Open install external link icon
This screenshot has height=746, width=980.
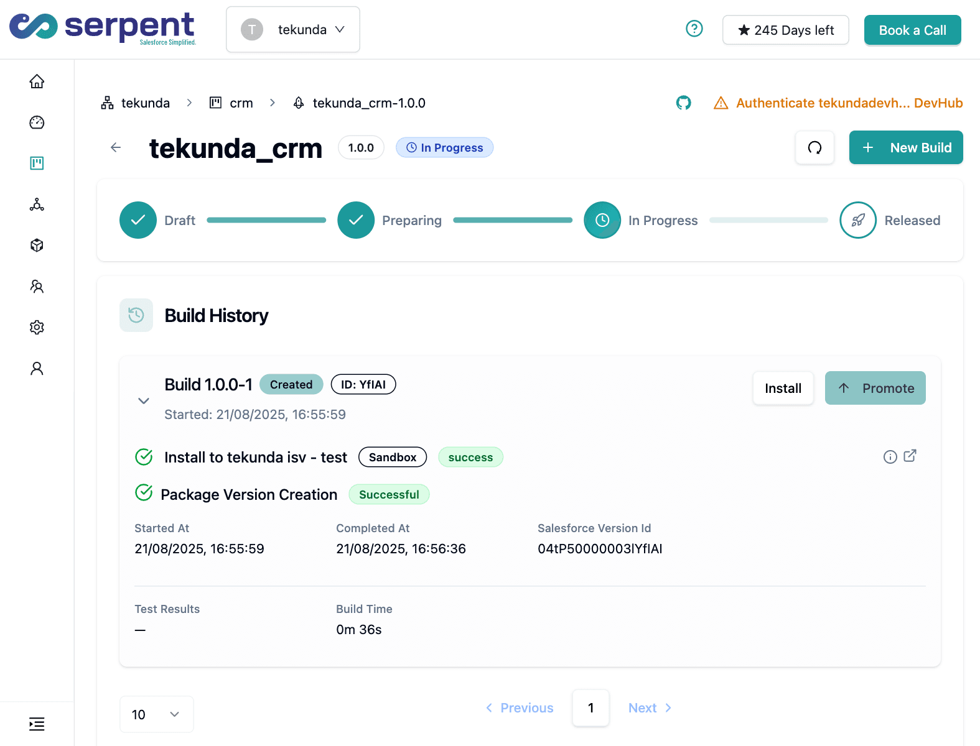point(910,456)
